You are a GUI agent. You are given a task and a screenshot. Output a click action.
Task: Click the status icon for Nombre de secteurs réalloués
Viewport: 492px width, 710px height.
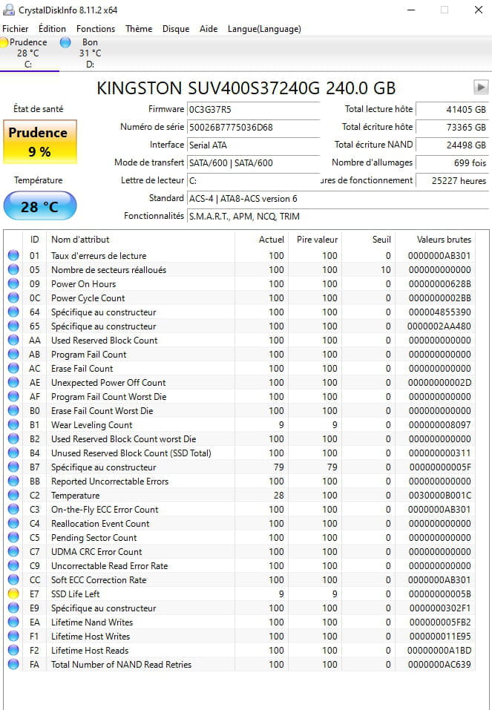(x=13, y=269)
